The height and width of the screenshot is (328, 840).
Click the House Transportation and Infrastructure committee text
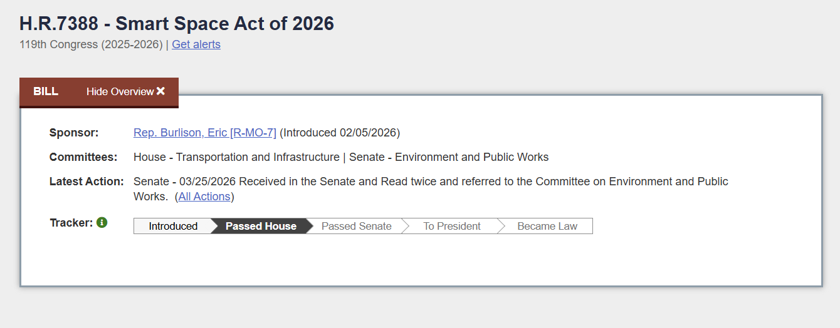tap(236, 157)
